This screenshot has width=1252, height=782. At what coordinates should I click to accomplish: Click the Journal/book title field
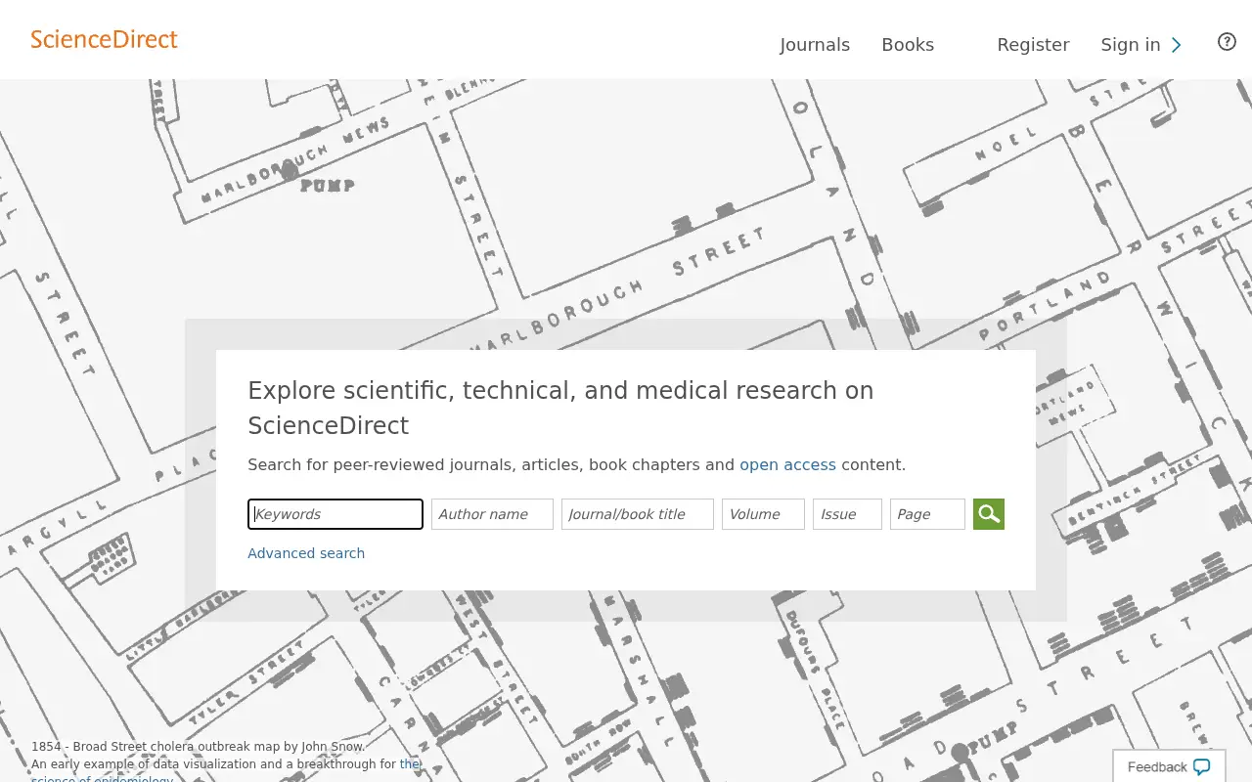click(x=638, y=514)
